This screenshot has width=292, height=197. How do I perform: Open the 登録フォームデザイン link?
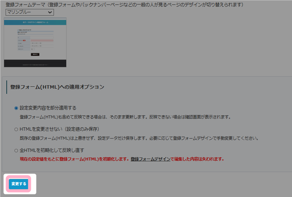pyautogui.click(x=150, y=159)
